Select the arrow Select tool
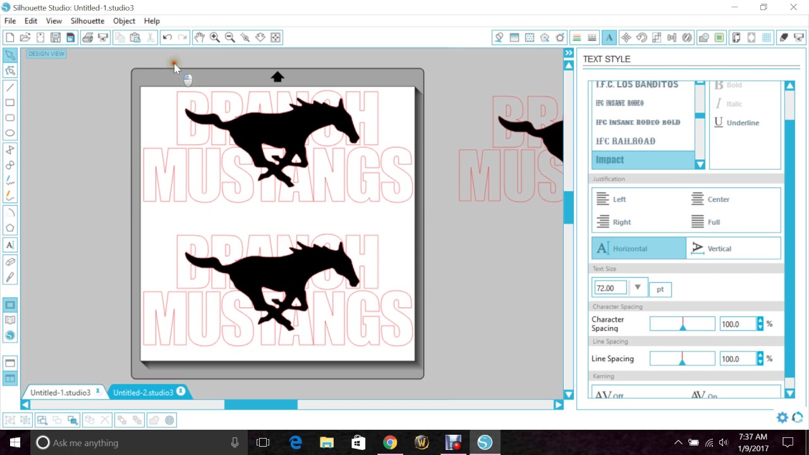Image resolution: width=809 pixels, height=455 pixels. [x=10, y=56]
